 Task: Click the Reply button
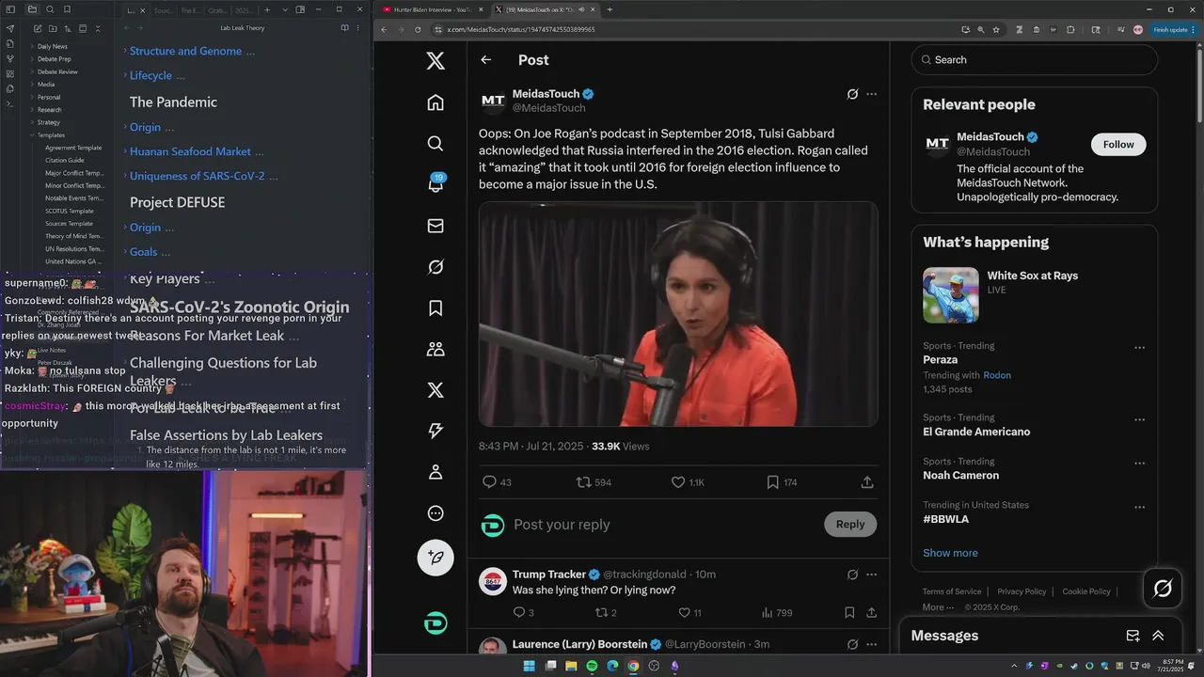point(850,525)
